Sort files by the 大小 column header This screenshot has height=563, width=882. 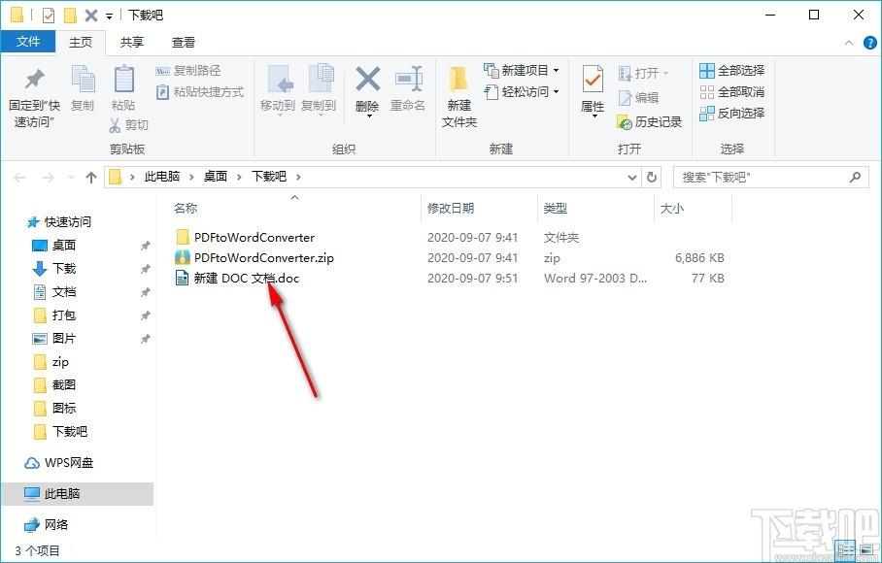(671, 209)
